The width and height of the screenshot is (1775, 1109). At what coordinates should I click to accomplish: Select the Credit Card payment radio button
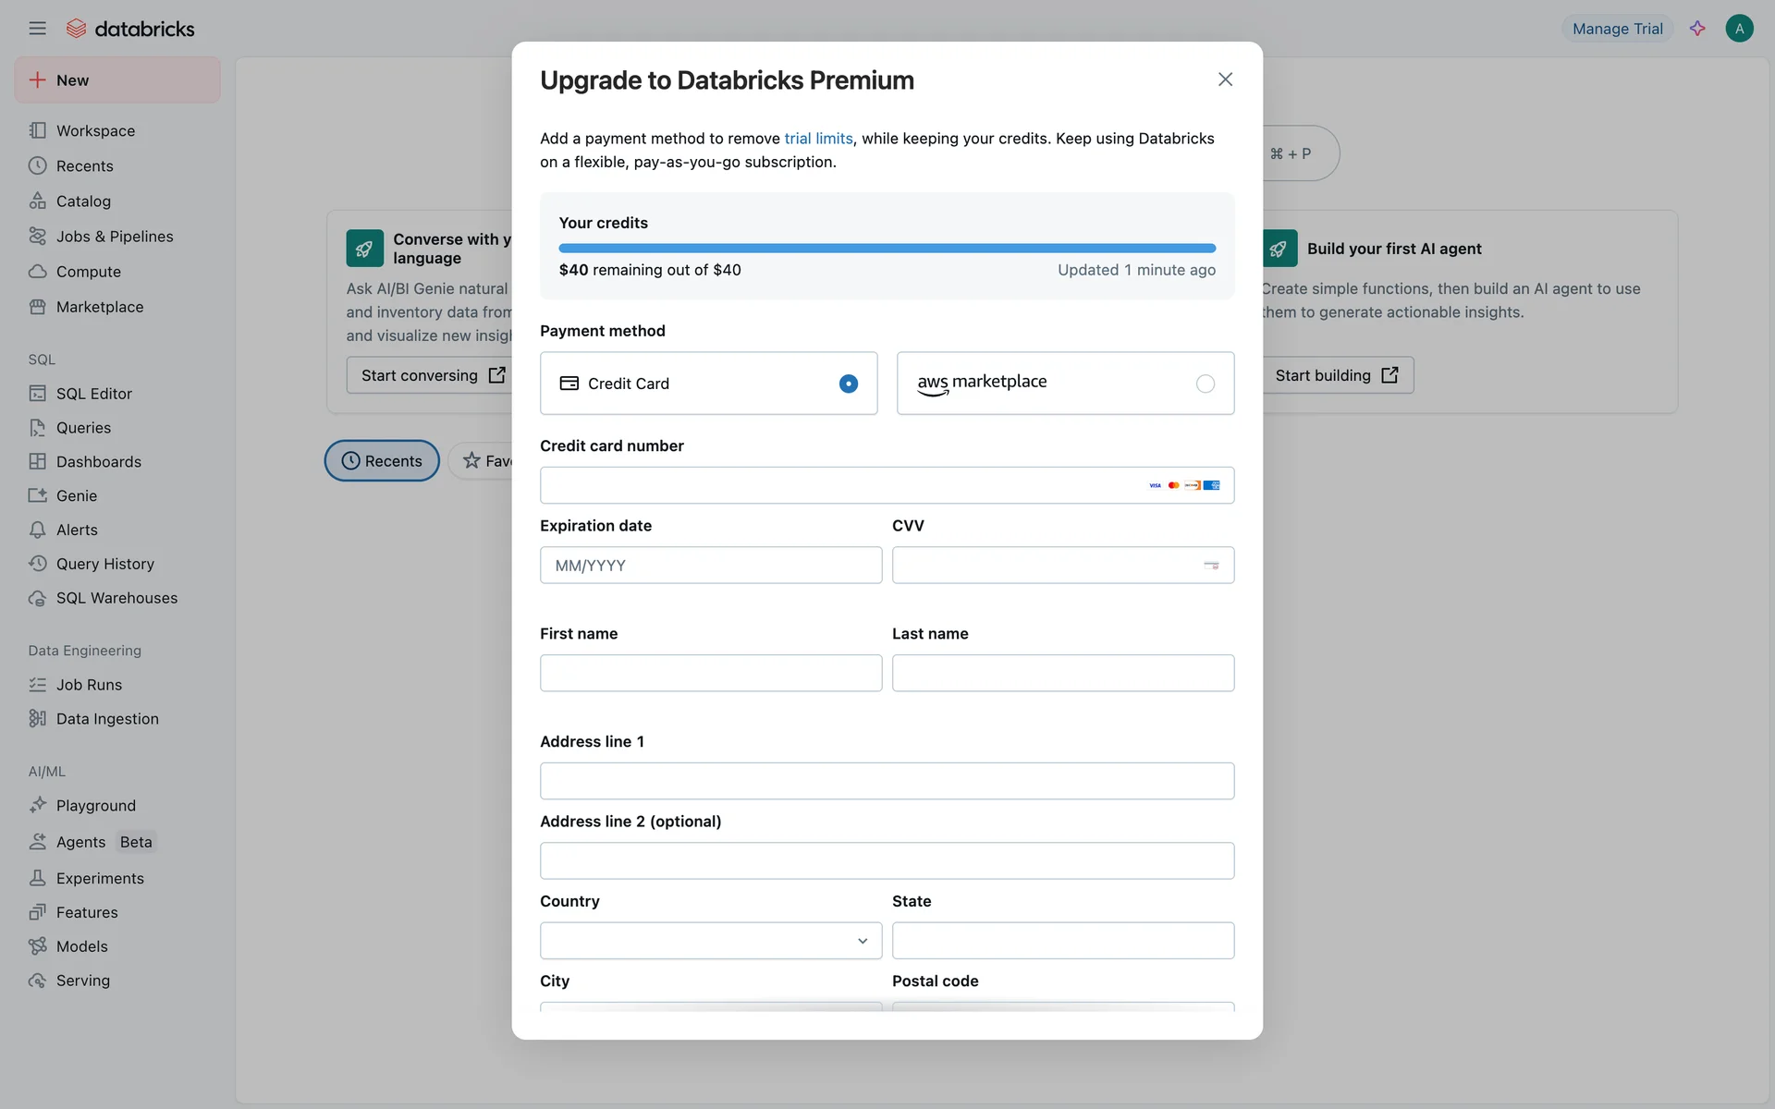pyautogui.click(x=848, y=384)
